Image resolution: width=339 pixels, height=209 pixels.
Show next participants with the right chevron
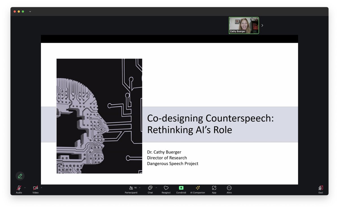262,25
